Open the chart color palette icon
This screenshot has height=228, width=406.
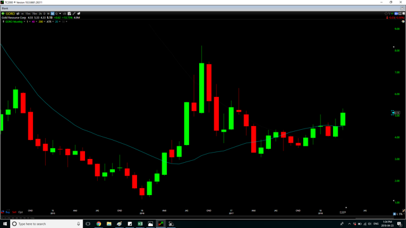click(403, 22)
